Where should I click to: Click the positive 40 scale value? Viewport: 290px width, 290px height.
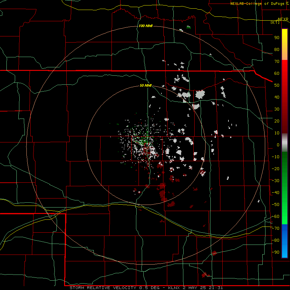coord(277,97)
